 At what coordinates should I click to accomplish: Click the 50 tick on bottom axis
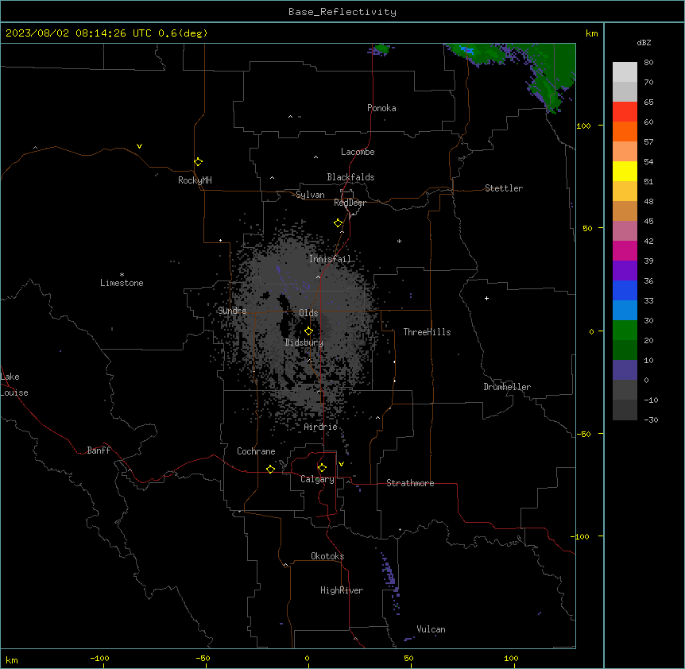408,658
